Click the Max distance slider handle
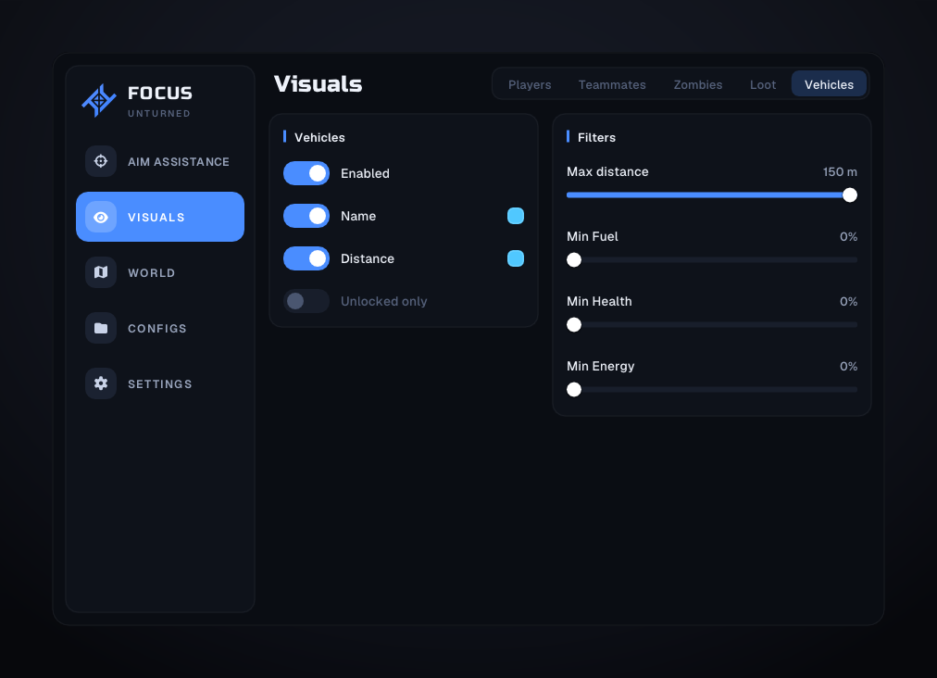937x678 pixels. [850, 195]
